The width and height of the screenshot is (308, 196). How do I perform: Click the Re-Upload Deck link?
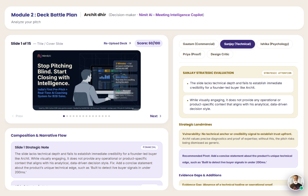[x=117, y=43]
